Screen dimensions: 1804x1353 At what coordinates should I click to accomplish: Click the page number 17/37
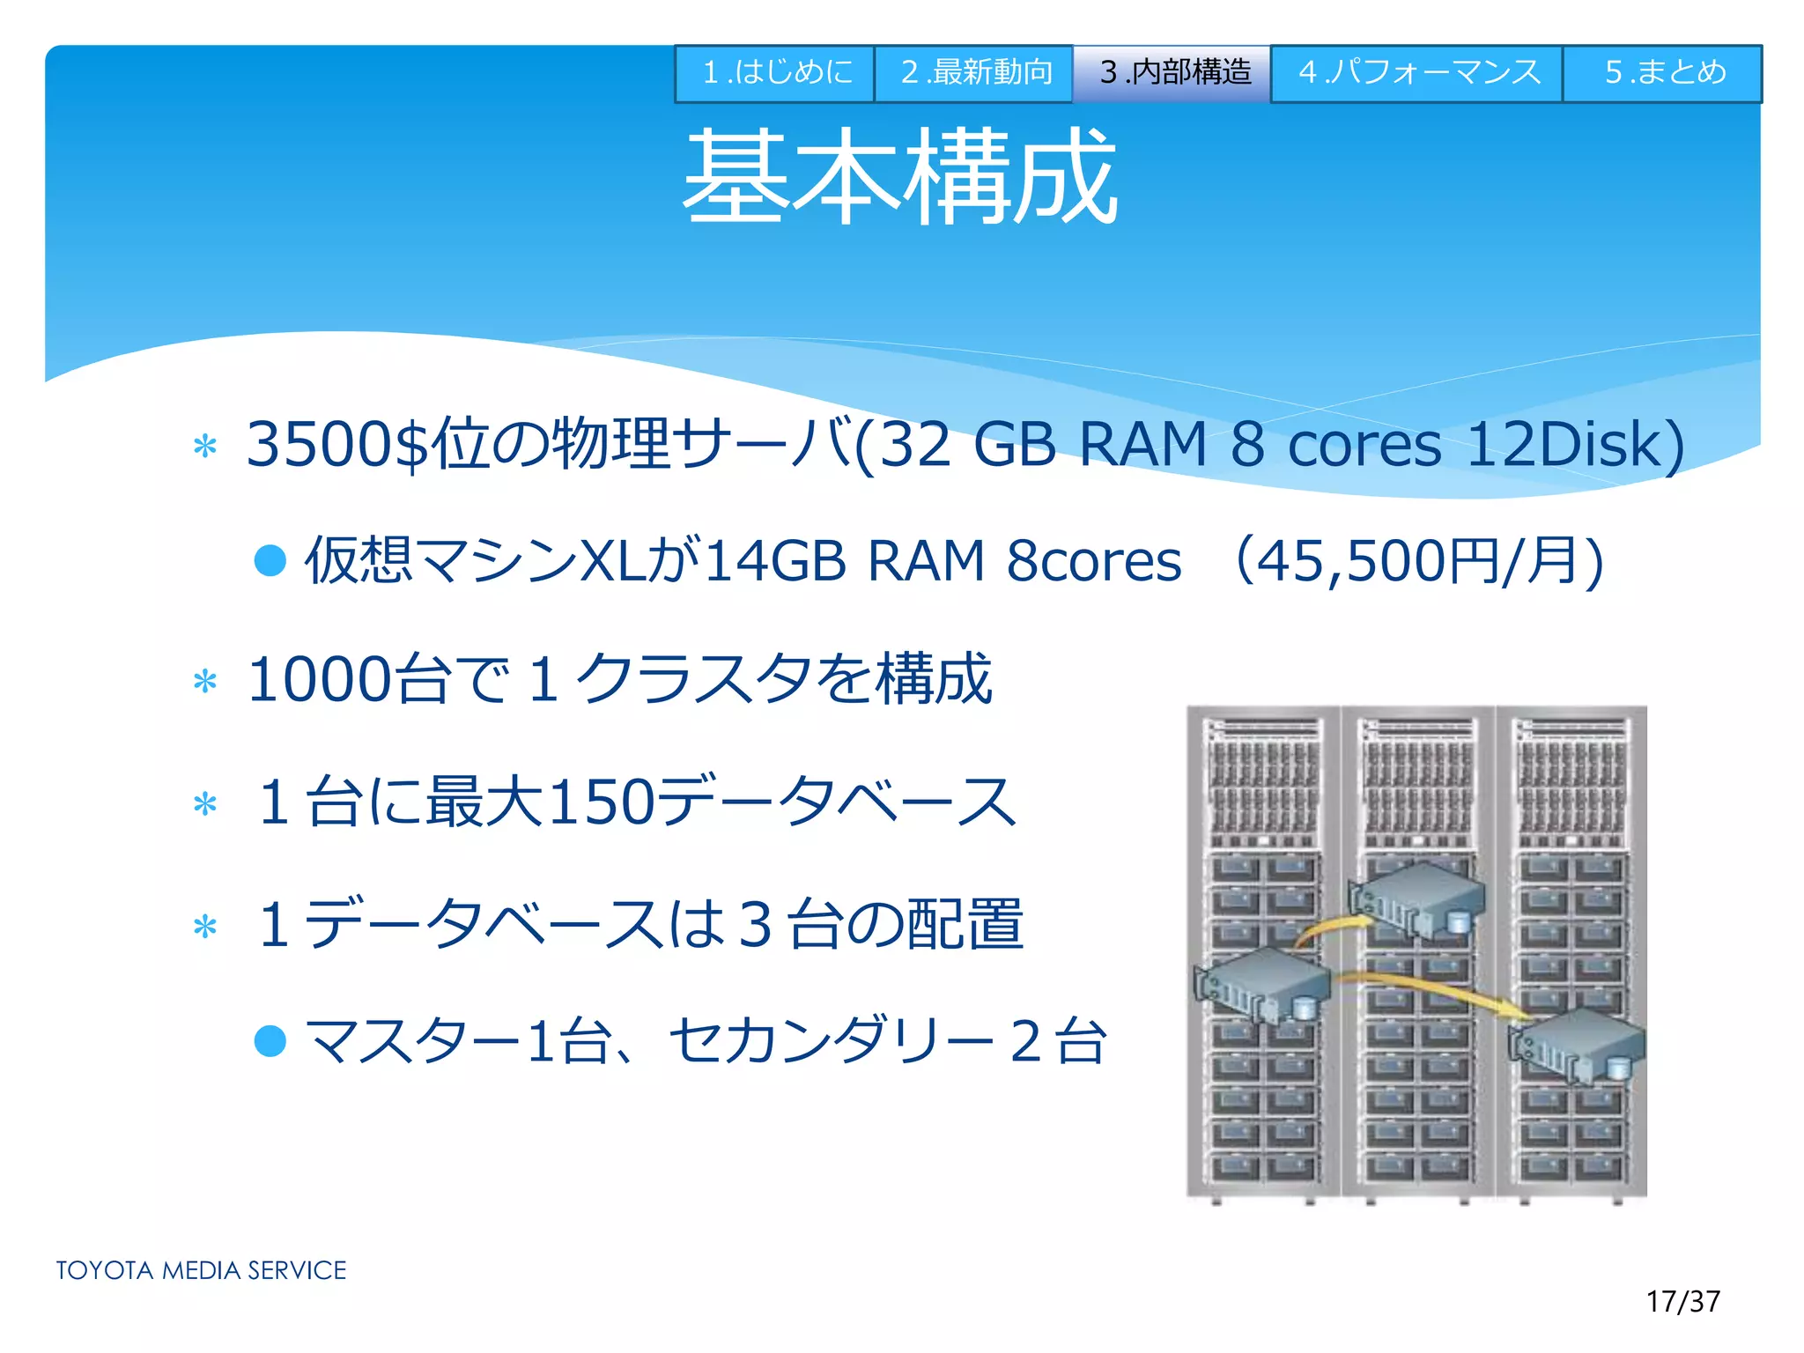[1683, 1301]
